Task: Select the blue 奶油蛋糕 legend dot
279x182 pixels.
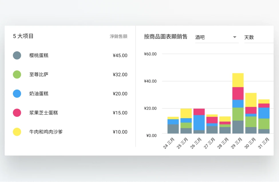Action: point(17,94)
